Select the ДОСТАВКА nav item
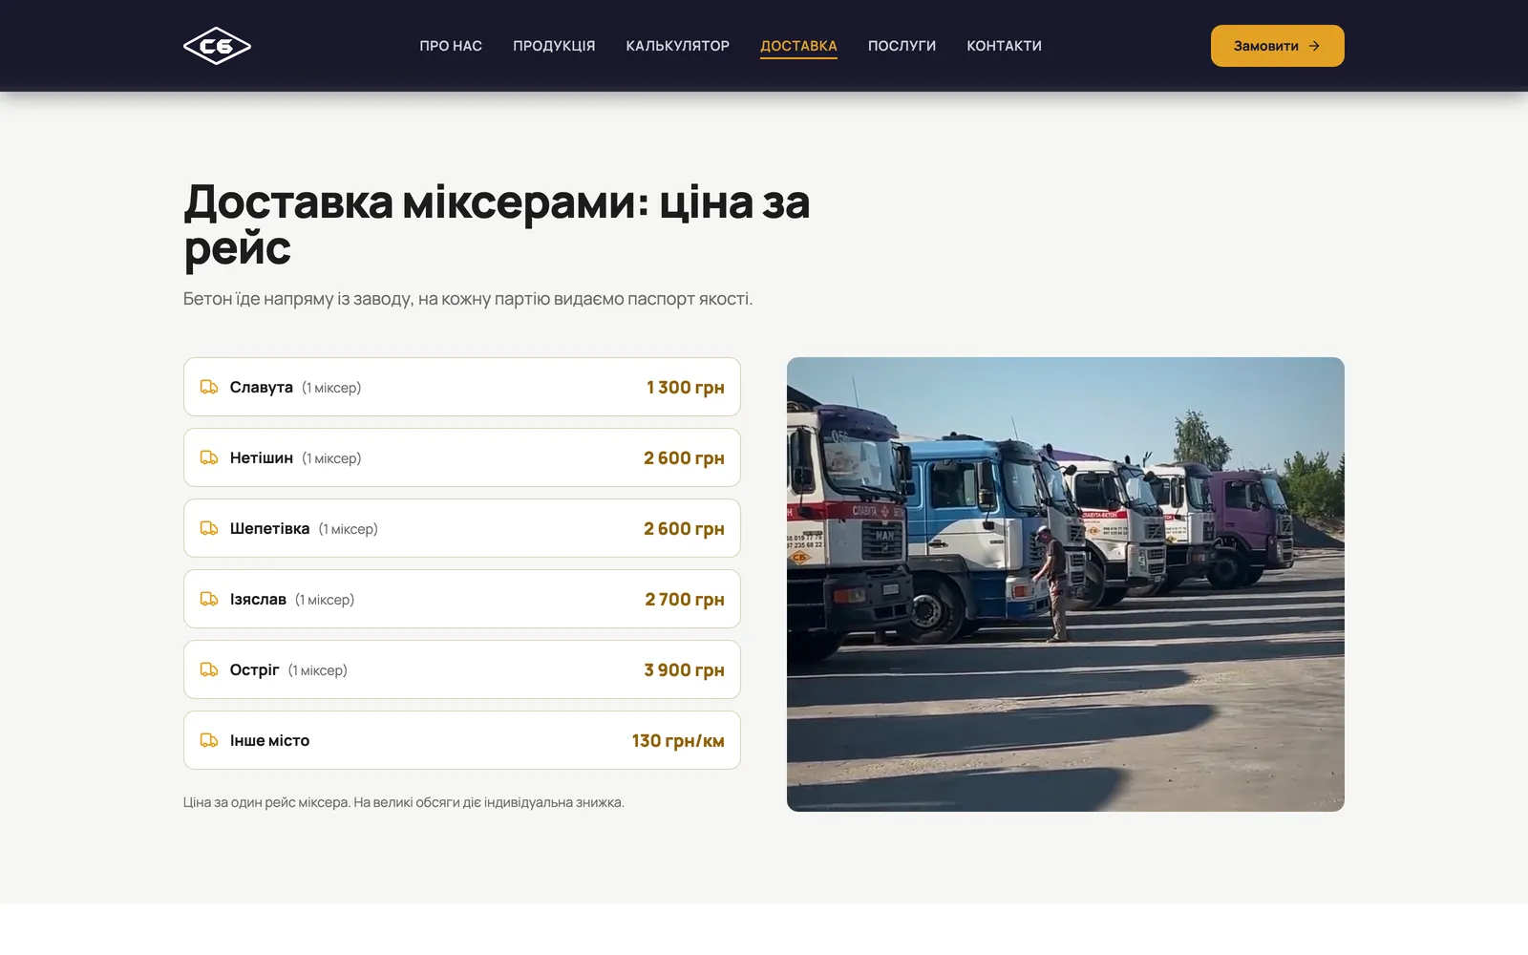This screenshot has width=1528, height=955. 798,46
